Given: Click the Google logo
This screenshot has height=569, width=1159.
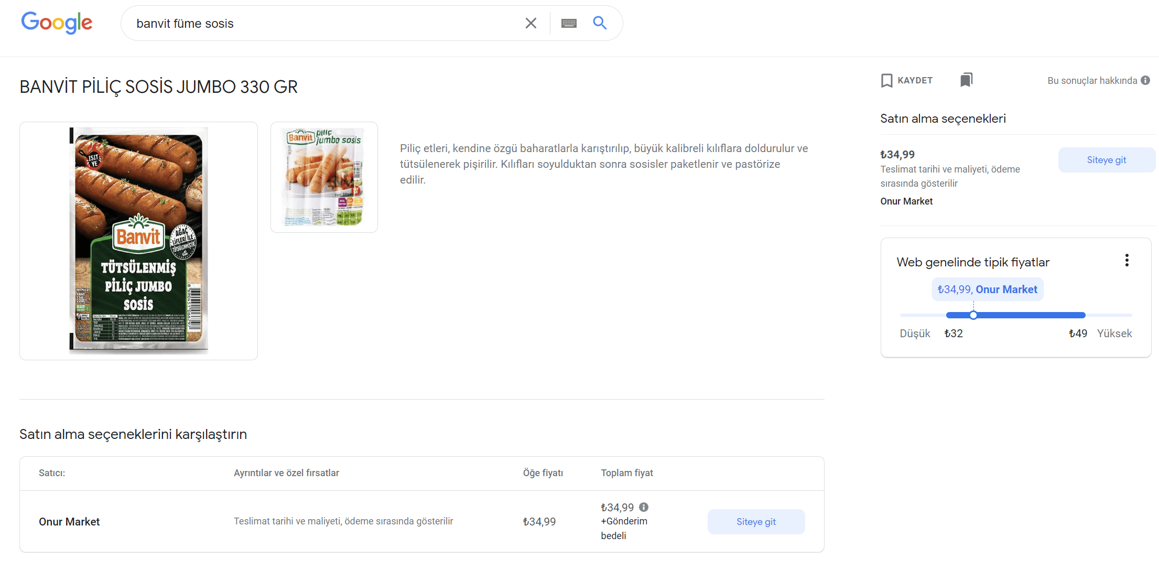Looking at the screenshot, I should [57, 23].
